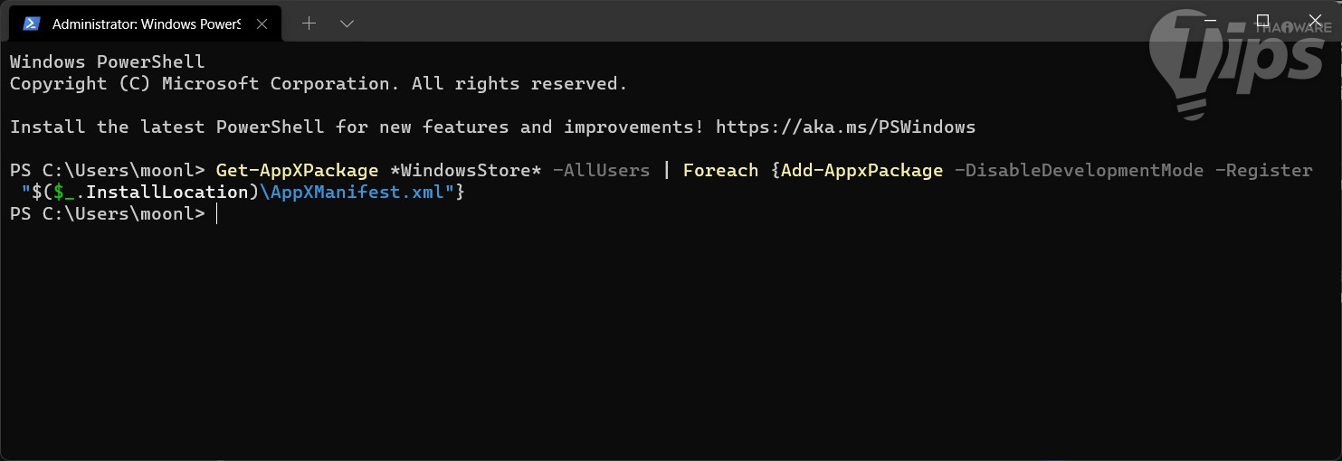Click the *WindowsStore* argument text
The height and width of the screenshot is (461, 1342).
pyautogui.click(x=460, y=170)
